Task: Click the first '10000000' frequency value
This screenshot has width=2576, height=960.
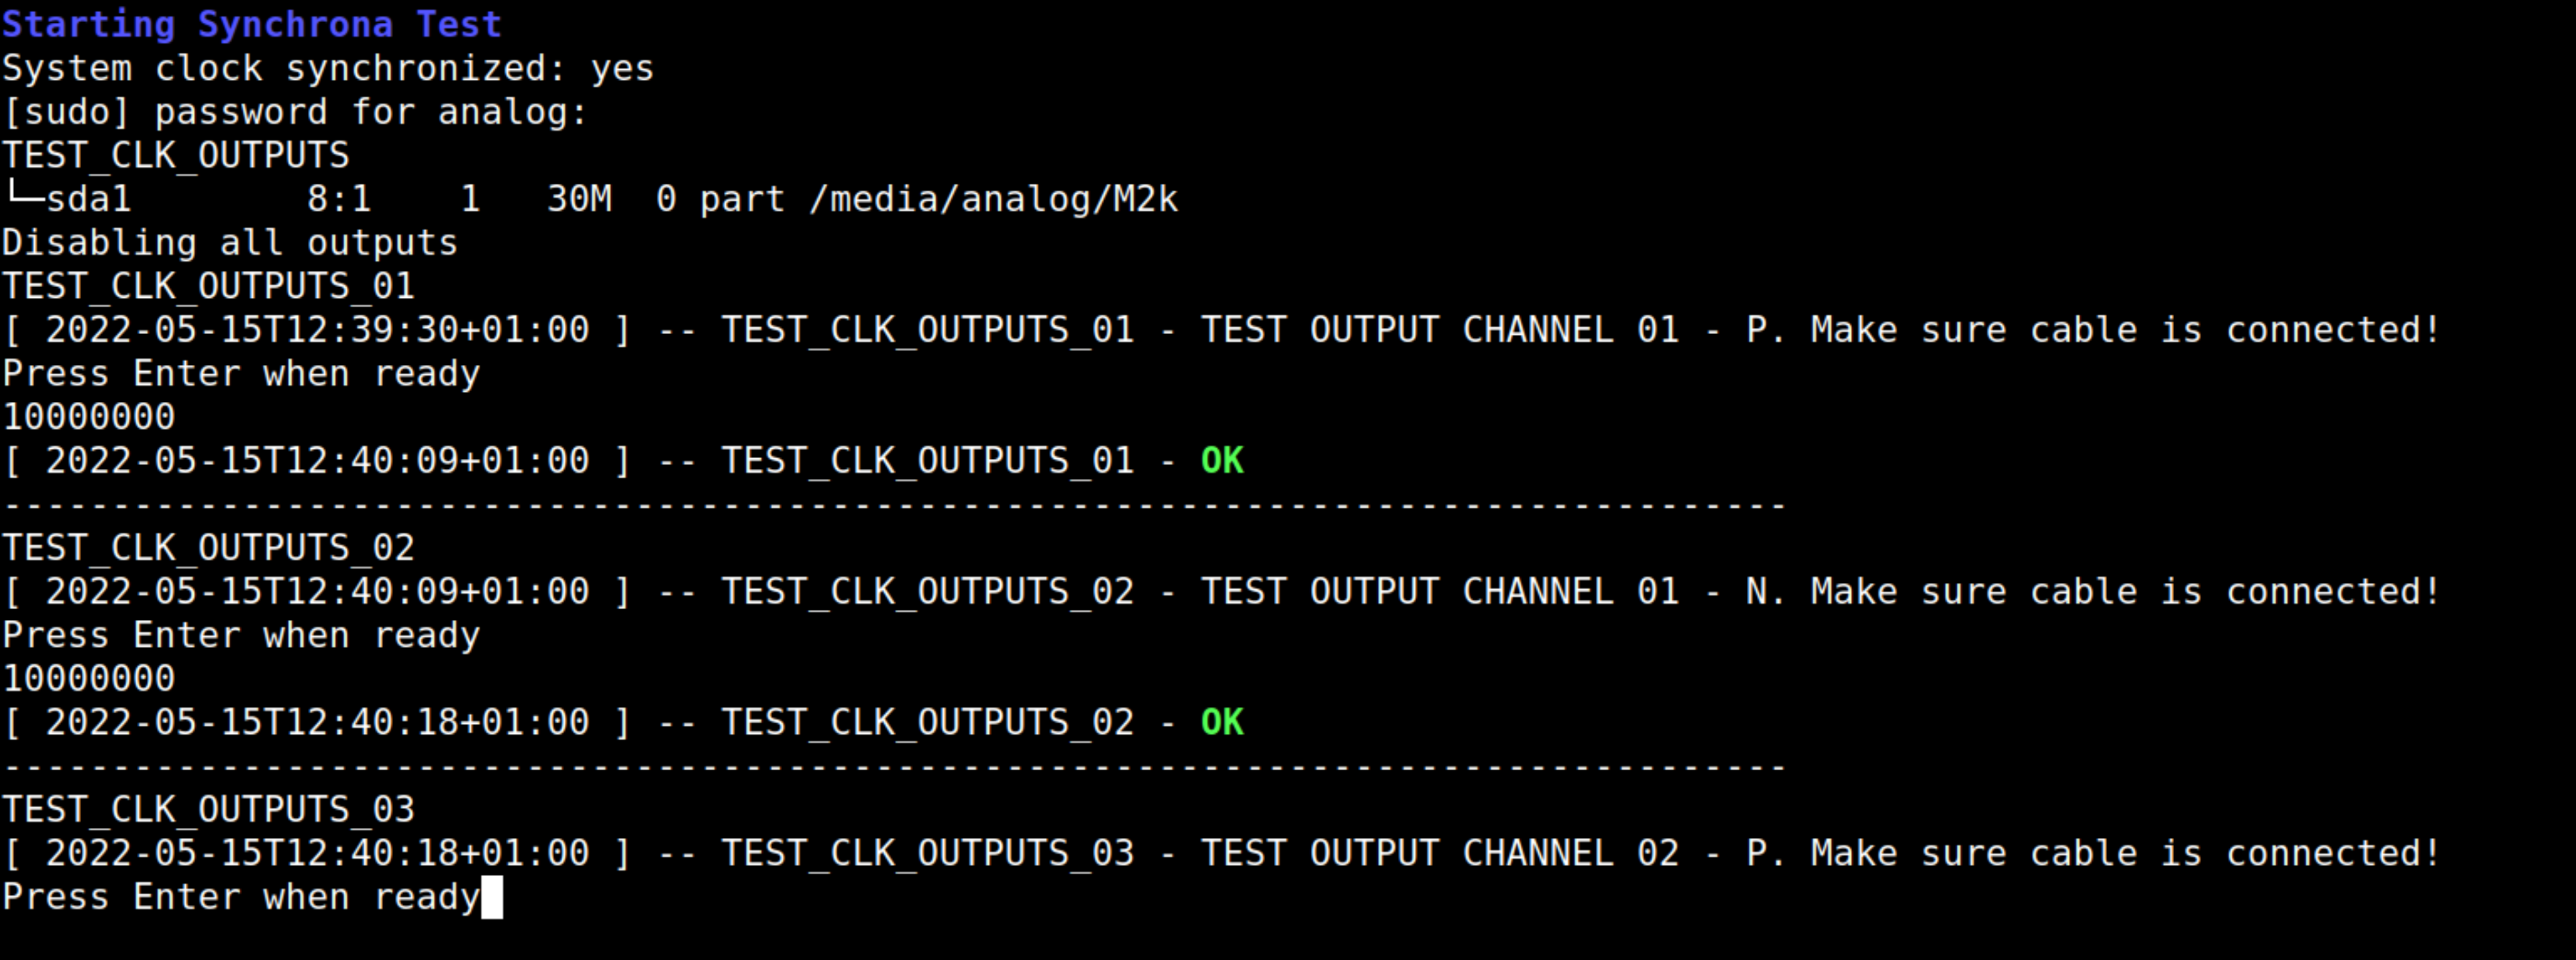Action: click(x=89, y=417)
